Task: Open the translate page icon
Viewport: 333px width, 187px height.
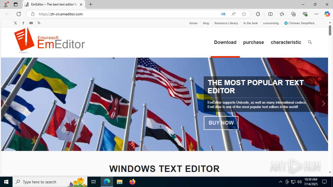Action: [223, 14]
